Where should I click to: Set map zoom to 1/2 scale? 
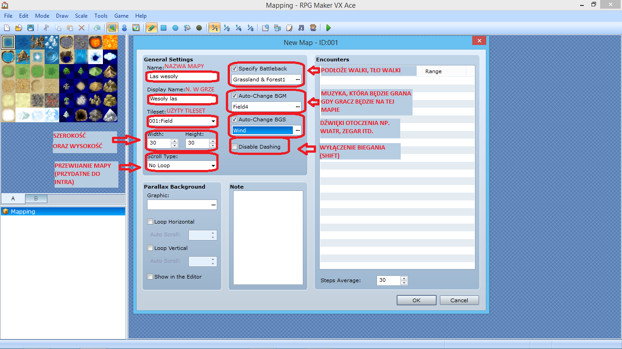tap(227, 28)
